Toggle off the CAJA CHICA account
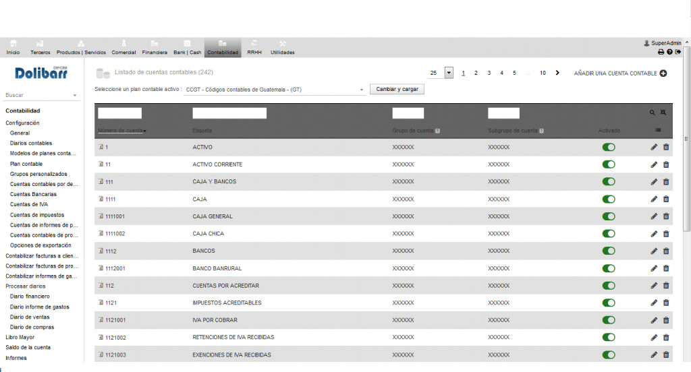 click(x=609, y=234)
